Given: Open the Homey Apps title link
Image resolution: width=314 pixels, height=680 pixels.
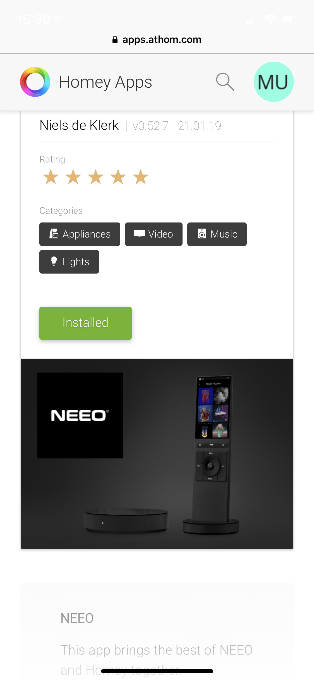Looking at the screenshot, I should (106, 82).
